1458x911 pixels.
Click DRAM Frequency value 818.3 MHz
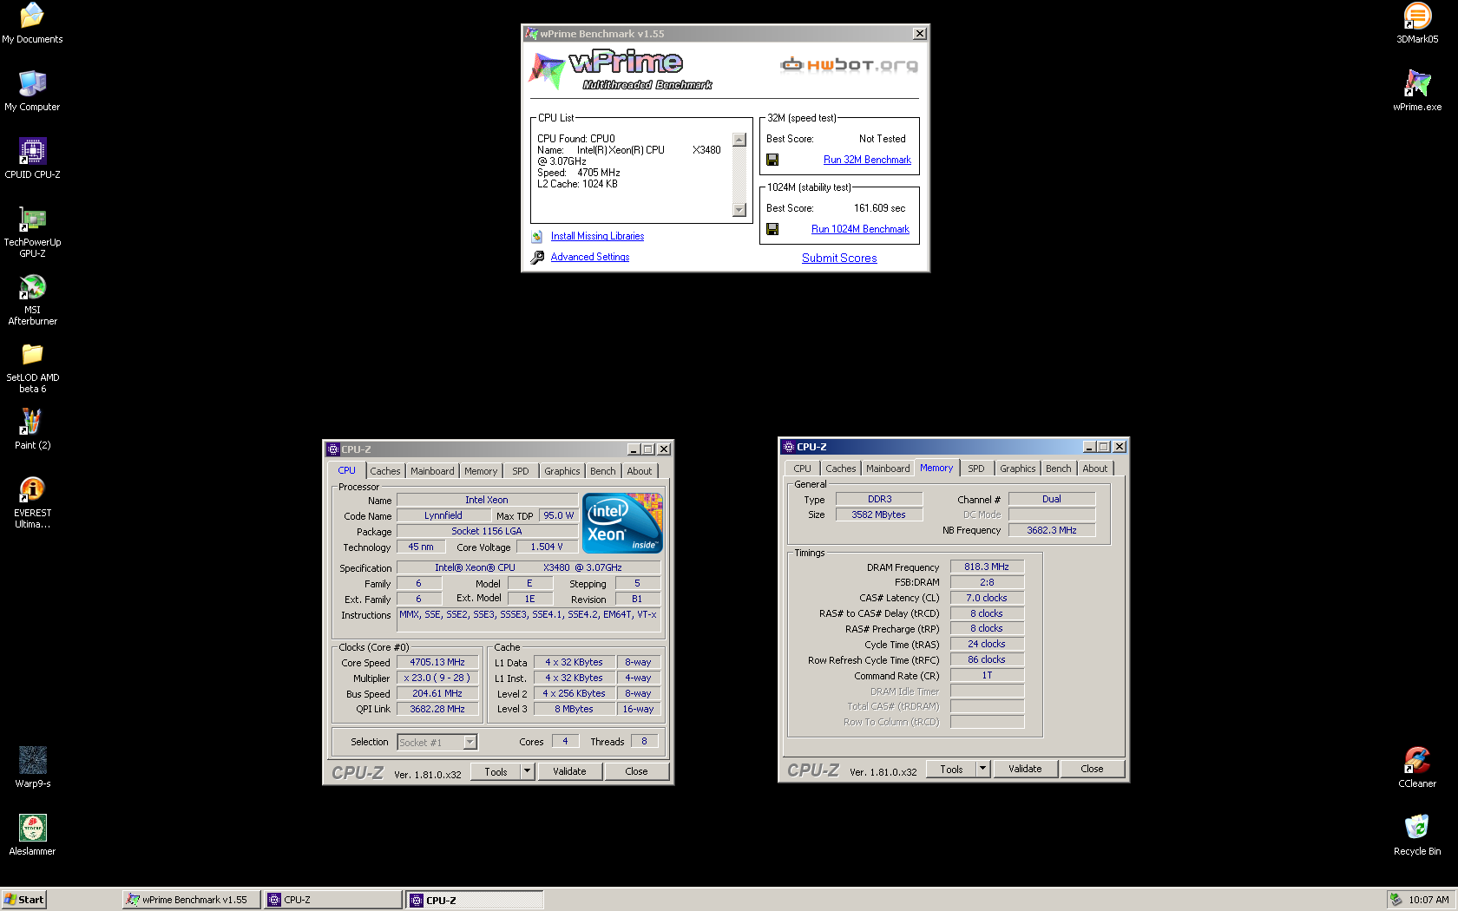[x=987, y=567]
